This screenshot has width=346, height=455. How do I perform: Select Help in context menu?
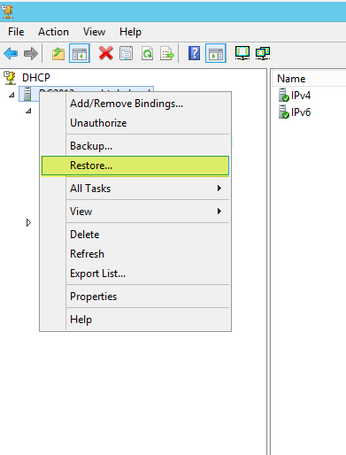click(135, 320)
